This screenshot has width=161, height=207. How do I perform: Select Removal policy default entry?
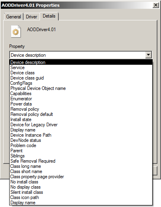(x=81, y=114)
